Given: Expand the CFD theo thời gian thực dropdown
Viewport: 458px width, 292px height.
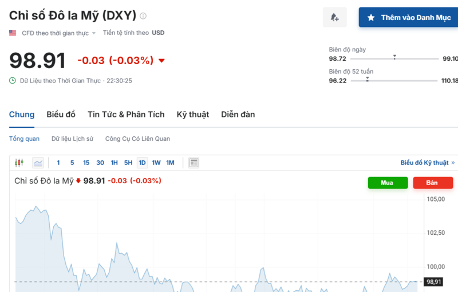Looking at the screenshot, I should click(x=93, y=33).
